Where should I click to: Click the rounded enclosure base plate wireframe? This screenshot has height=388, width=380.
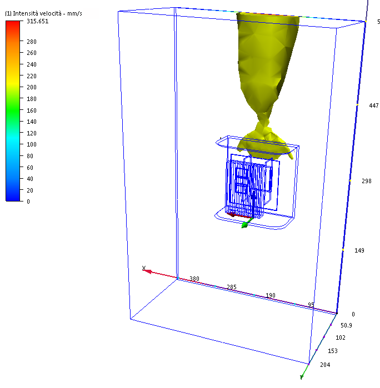pyautogui.click(x=255, y=221)
